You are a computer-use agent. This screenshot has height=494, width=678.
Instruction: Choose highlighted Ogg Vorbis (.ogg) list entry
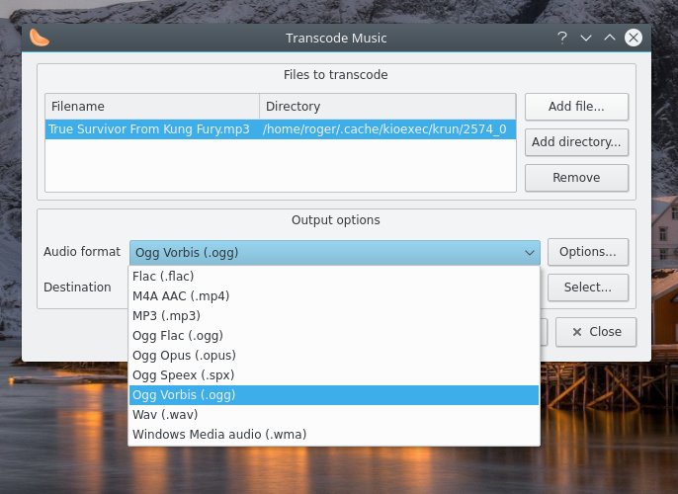pyautogui.click(x=334, y=395)
